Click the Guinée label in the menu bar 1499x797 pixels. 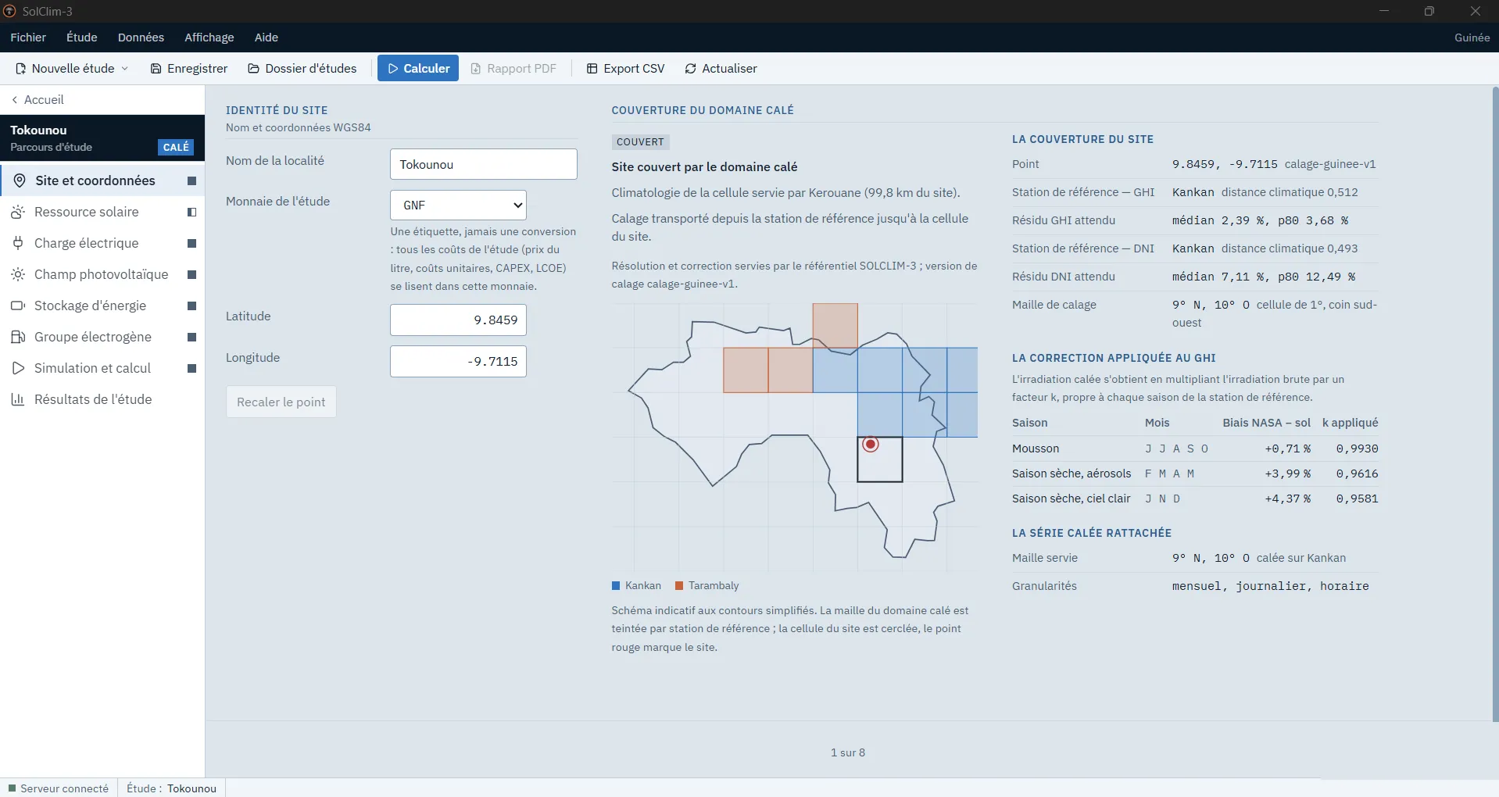[x=1472, y=38]
